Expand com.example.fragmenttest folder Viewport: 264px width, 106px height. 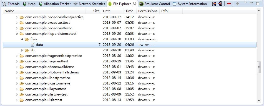pos(17,62)
